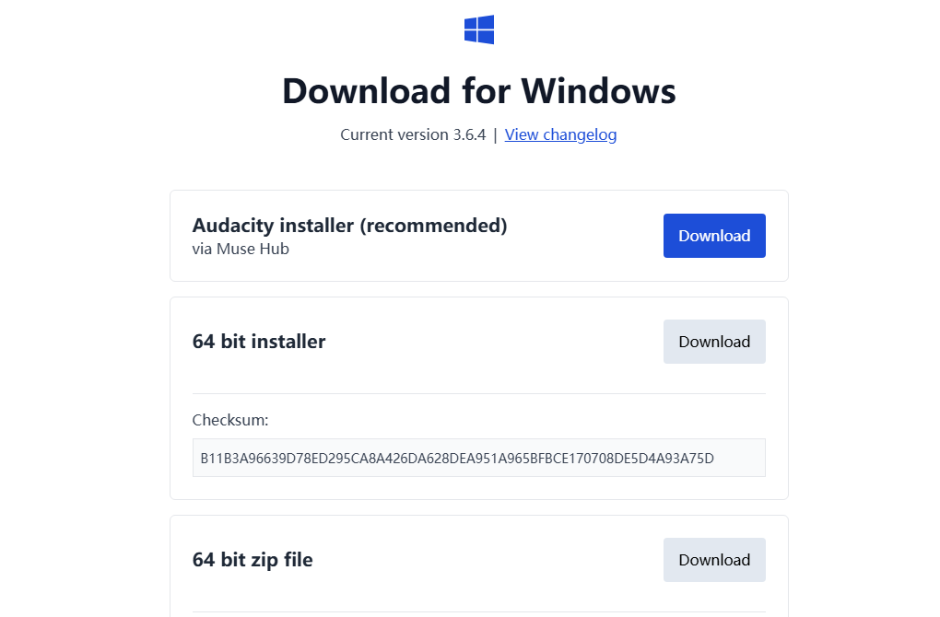Click the blue Windows logo icon
The width and height of the screenshot is (940, 617).
[479, 29]
